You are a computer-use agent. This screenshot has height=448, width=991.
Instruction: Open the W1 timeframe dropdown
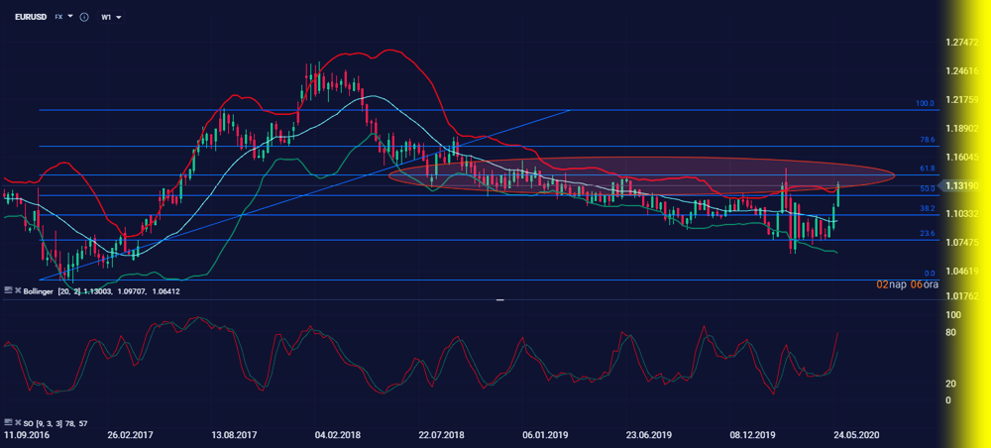(x=111, y=17)
